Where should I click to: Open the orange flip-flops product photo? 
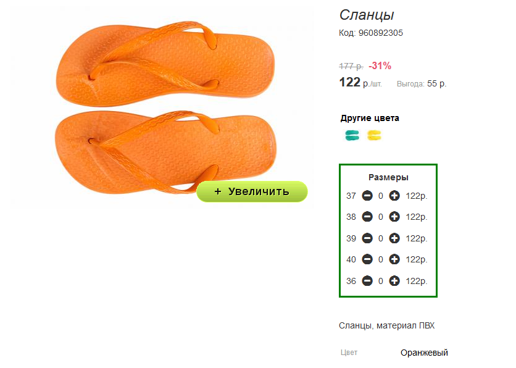(162, 107)
